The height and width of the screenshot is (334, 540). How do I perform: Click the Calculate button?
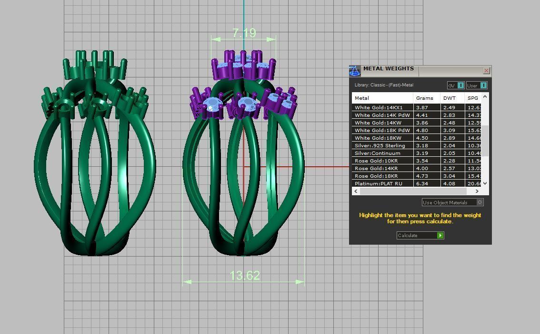[420, 235]
